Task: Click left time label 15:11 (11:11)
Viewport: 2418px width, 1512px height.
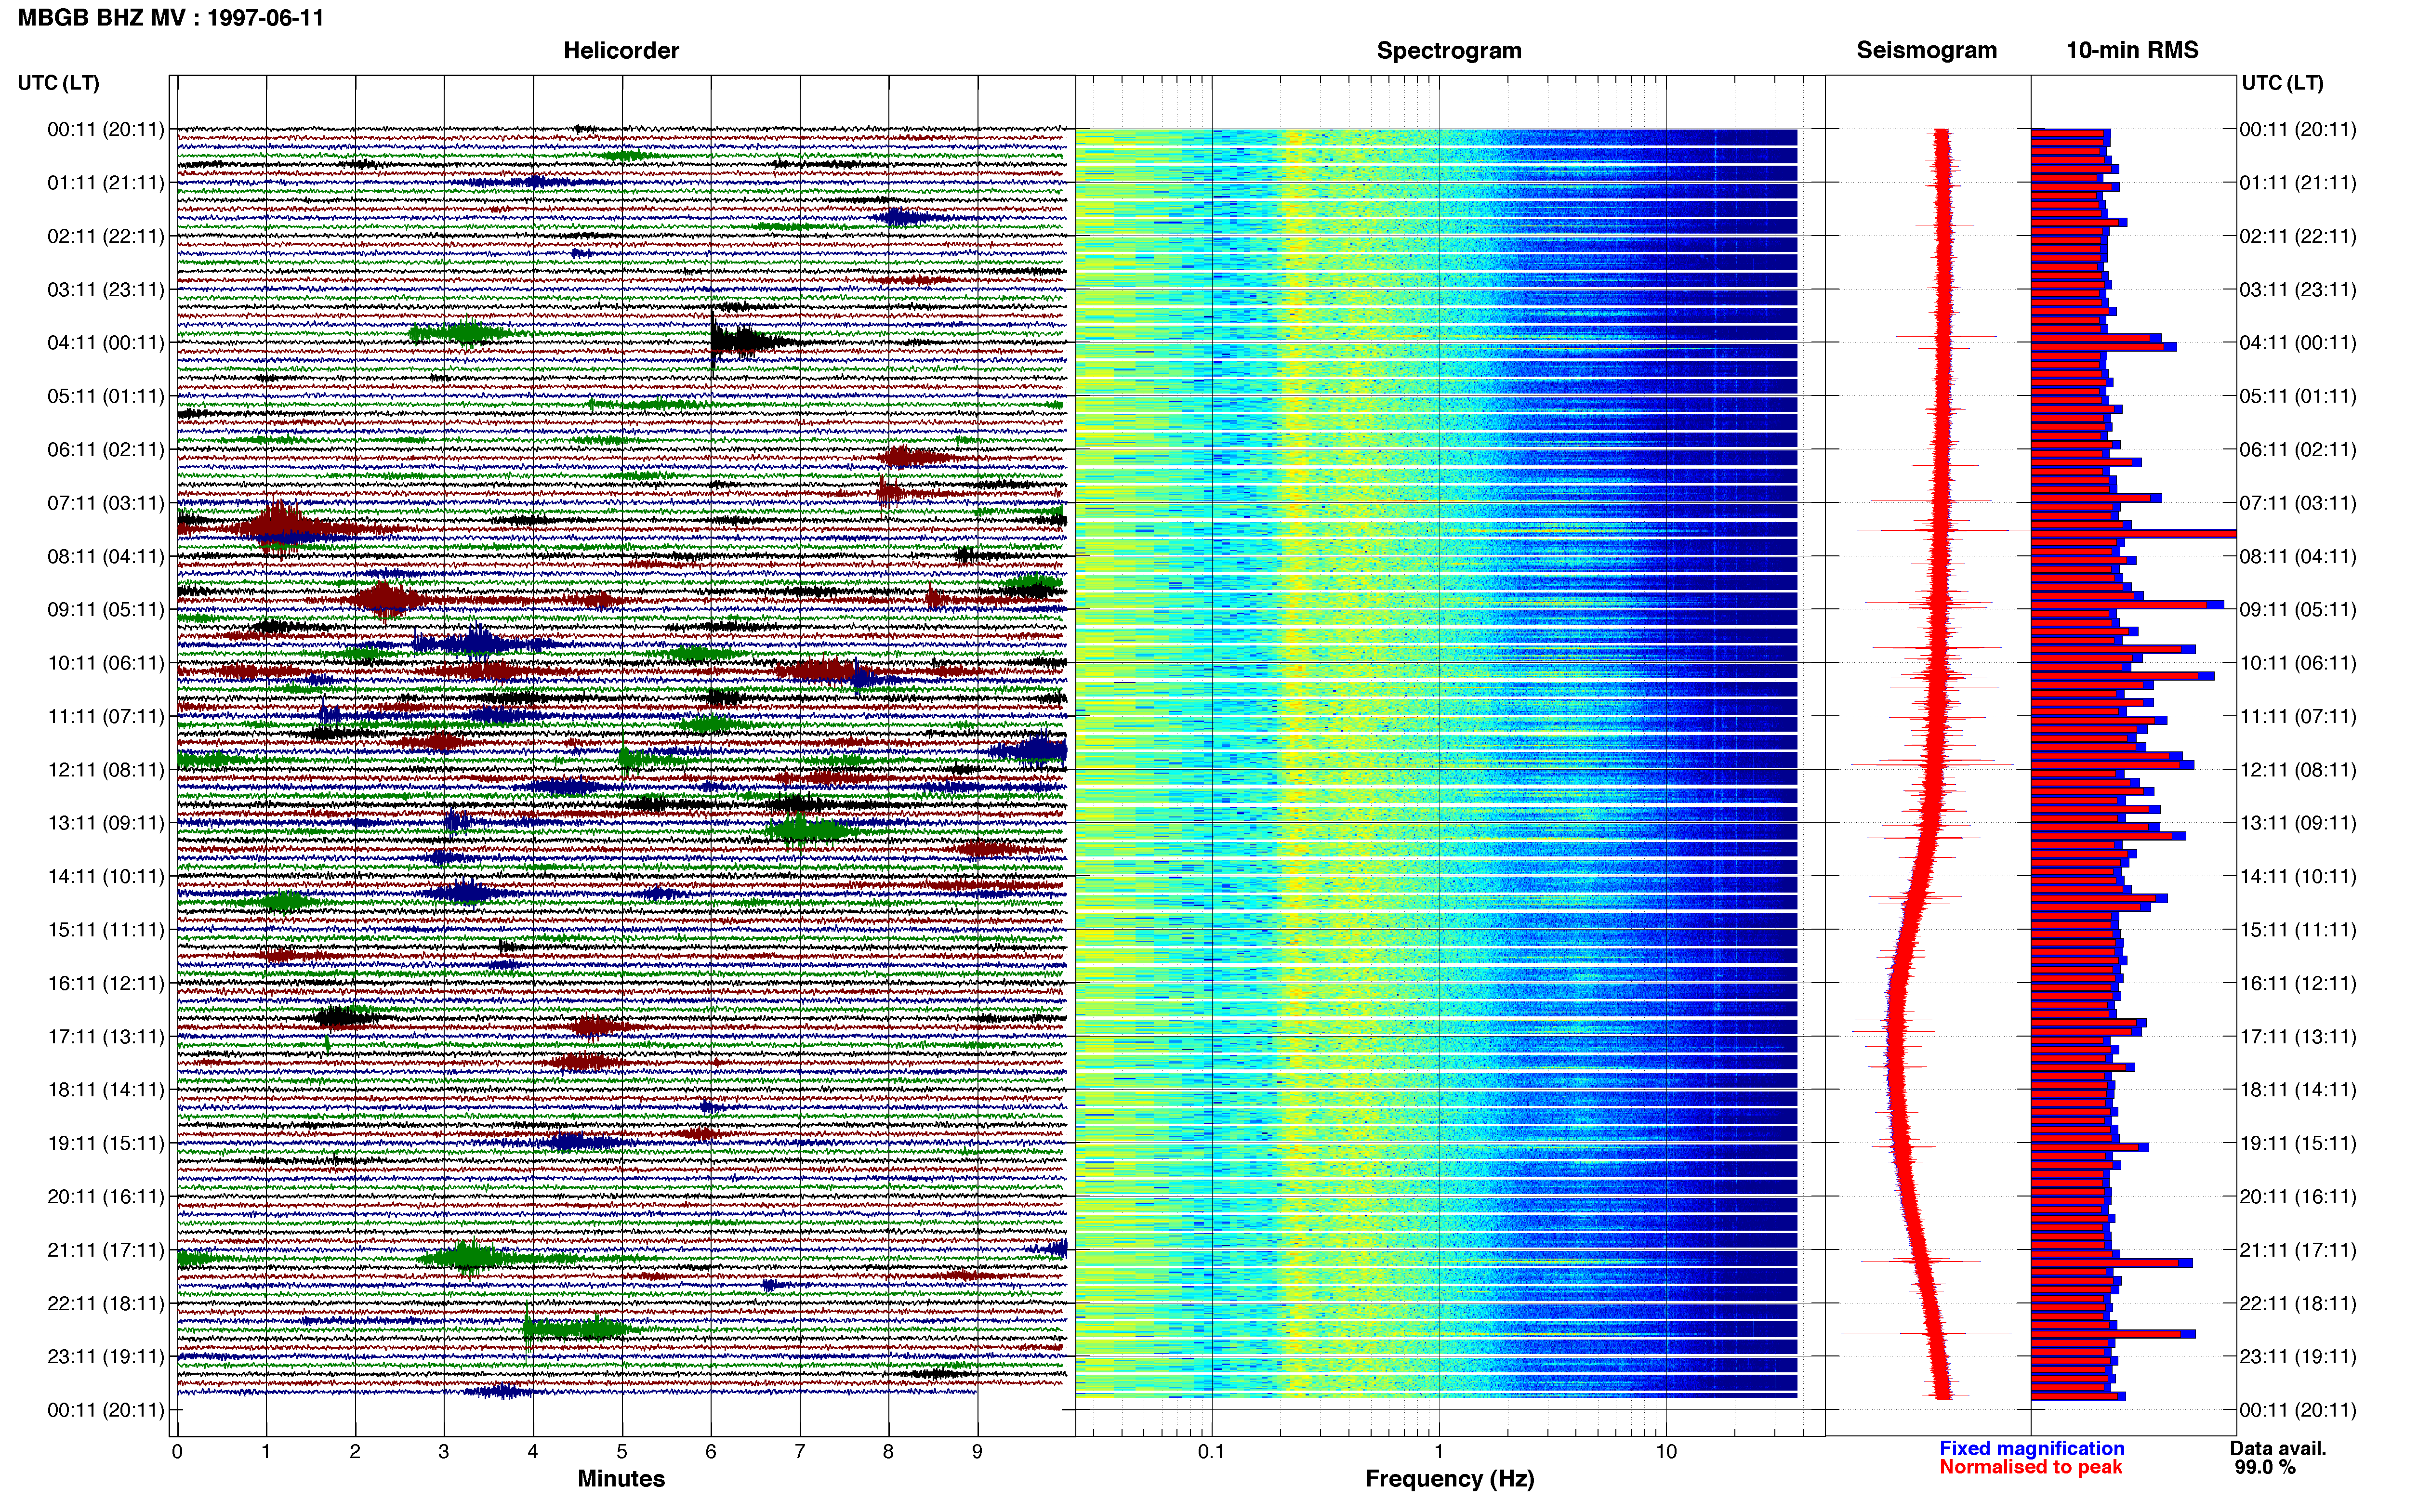Action: pos(105,930)
